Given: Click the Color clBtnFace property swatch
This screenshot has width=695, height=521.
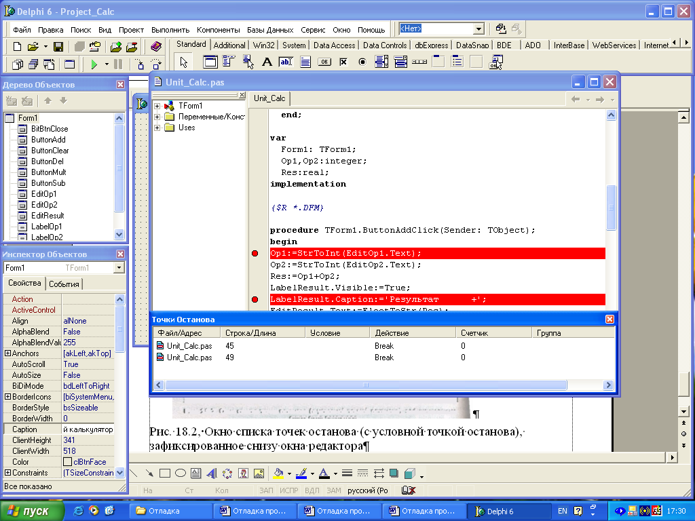Looking at the screenshot, I should (67, 461).
